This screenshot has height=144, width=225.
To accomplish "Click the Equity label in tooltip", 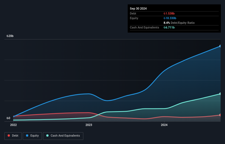I will click(x=134, y=18).
